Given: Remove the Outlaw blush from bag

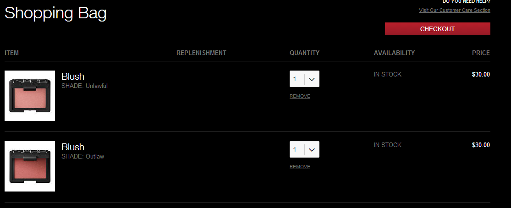Looking at the screenshot, I should 300,167.
